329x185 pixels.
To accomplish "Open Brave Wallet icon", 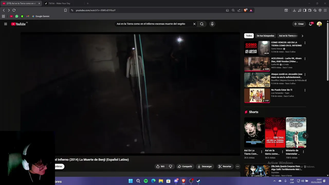I will pos(310,10).
